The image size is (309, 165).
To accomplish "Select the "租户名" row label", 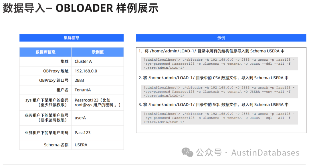I will pos(62,90).
